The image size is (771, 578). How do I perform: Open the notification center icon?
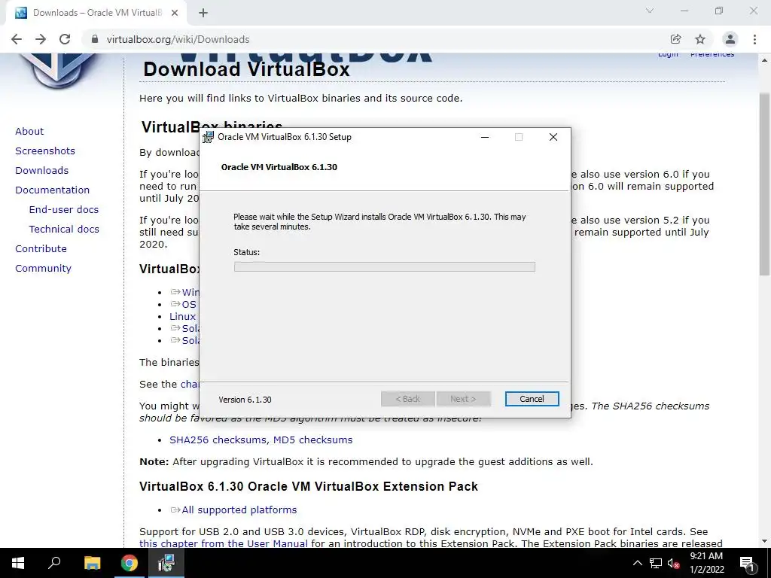747,563
